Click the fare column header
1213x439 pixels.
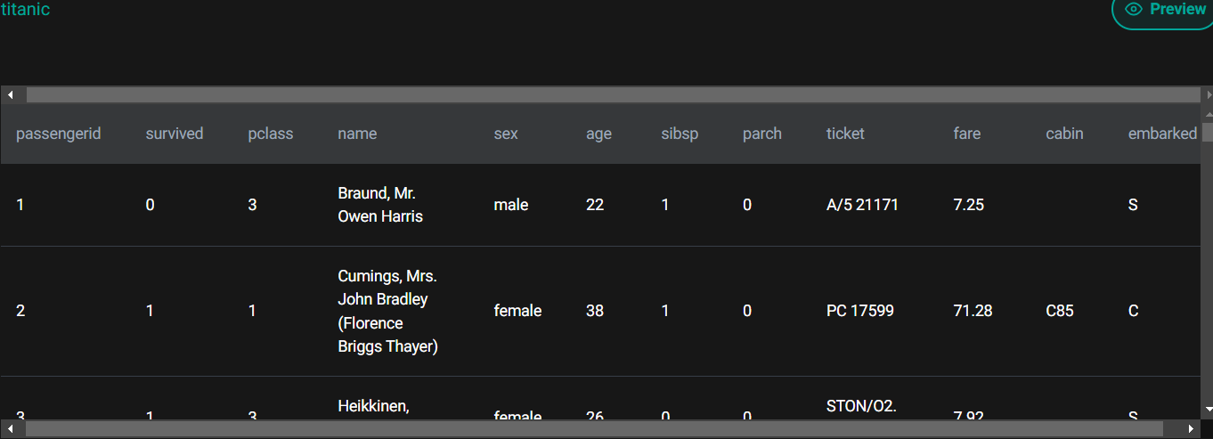(x=966, y=134)
